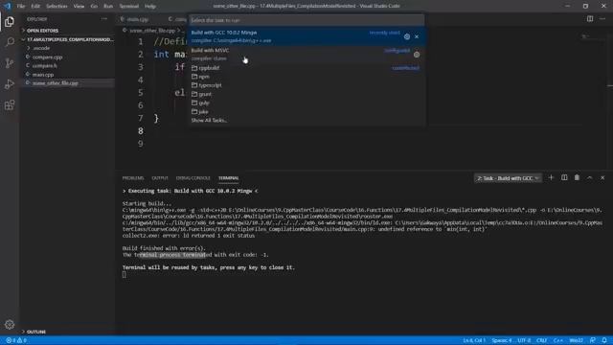This screenshot has height=345, width=613.
Task: Open the Run and Debug view
Action: (10, 84)
